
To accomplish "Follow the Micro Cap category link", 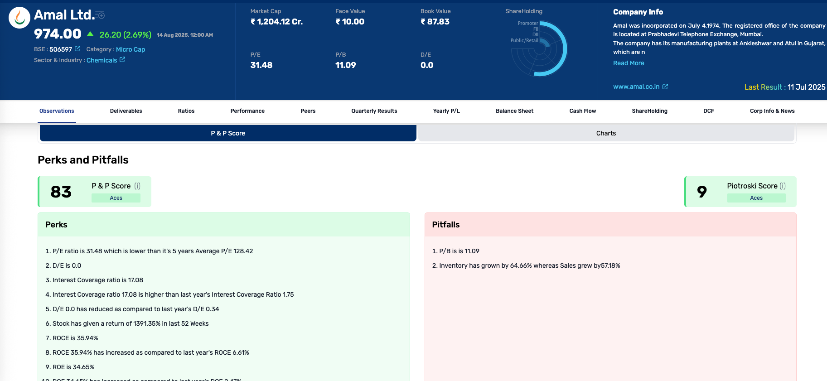I will pos(131,49).
